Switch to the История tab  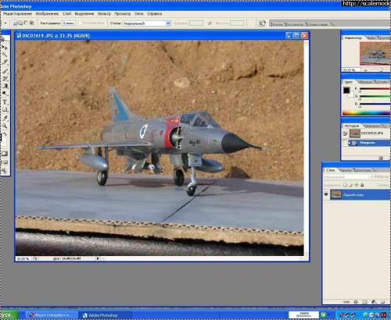point(352,126)
